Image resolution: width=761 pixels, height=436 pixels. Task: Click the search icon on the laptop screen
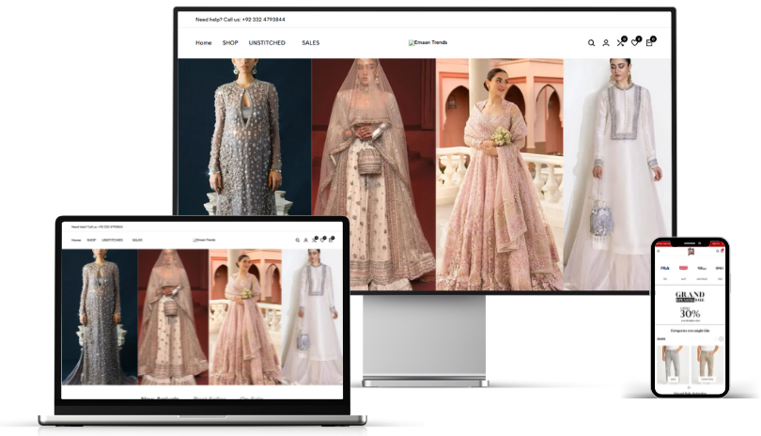pos(298,240)
